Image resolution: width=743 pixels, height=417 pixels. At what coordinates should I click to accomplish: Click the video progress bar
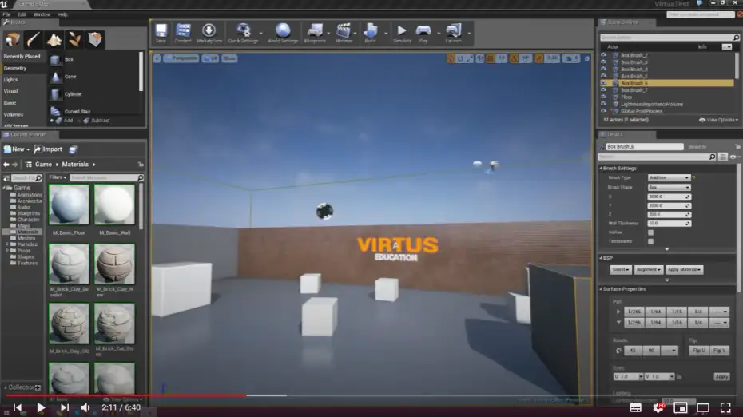371,395
